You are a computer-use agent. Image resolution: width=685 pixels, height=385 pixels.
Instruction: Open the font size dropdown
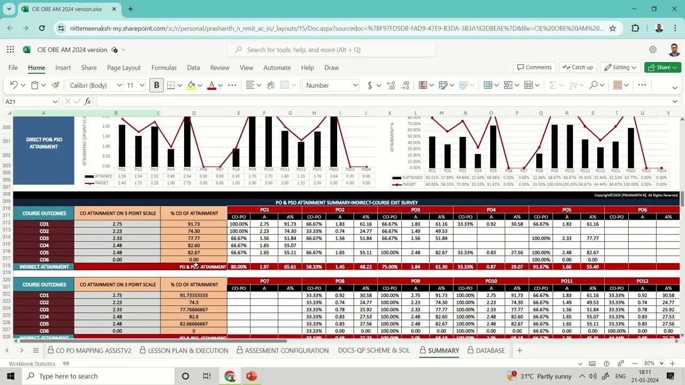(142, 85)
